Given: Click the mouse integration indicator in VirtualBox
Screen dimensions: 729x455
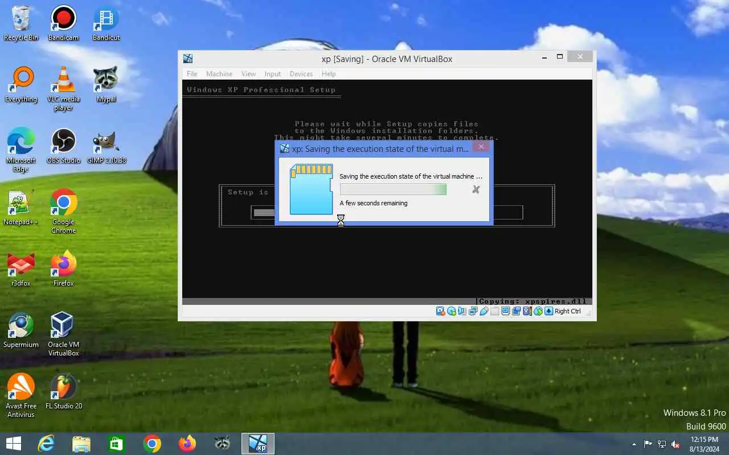Looking at the screenshot, I should tap(538, 311).
